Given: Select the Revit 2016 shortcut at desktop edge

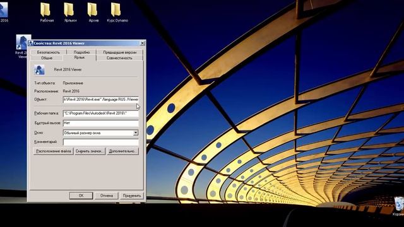Looking at the screenshot, I should click(x=4, y=11).
